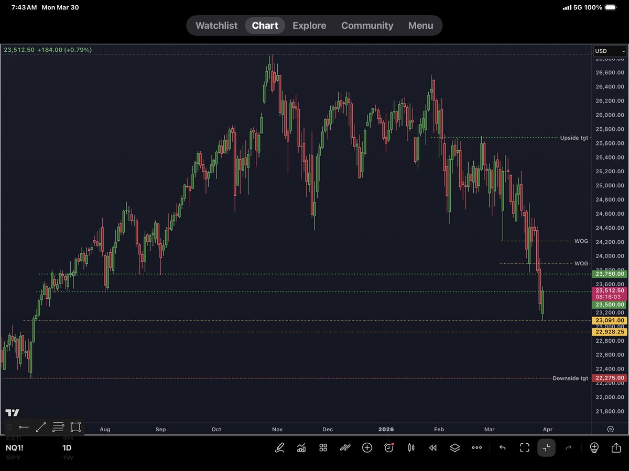Screen dimensions: 629x471
Task: Tap the battery 100% status indicator
Action: click(x=603, y=8)
